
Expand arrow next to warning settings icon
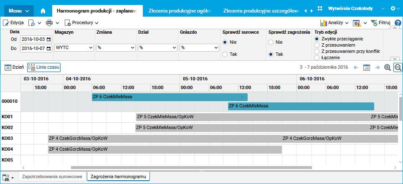click(365, 23)
